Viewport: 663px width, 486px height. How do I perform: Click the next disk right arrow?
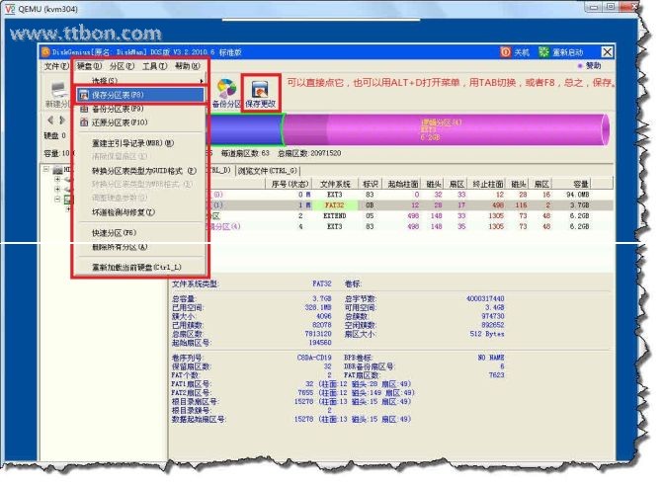pos(62,121)
